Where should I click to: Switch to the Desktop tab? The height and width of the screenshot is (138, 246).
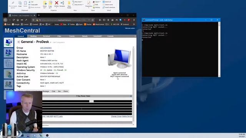point(33,36)
